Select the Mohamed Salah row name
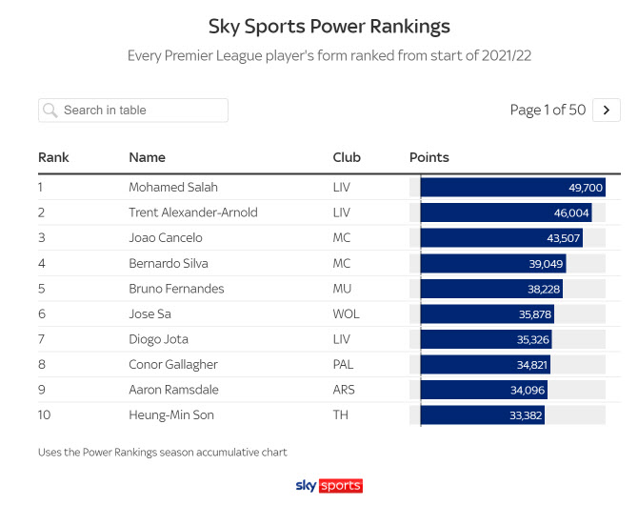The height and width of the screenshot is (505, 638). click(172, 187)
